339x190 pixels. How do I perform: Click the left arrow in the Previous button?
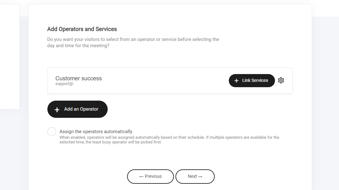point(141,177)
